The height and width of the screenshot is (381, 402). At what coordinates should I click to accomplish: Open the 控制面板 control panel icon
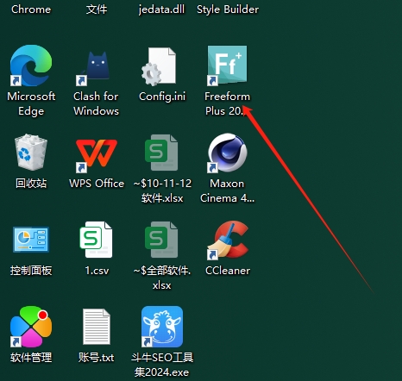point(31,240)
